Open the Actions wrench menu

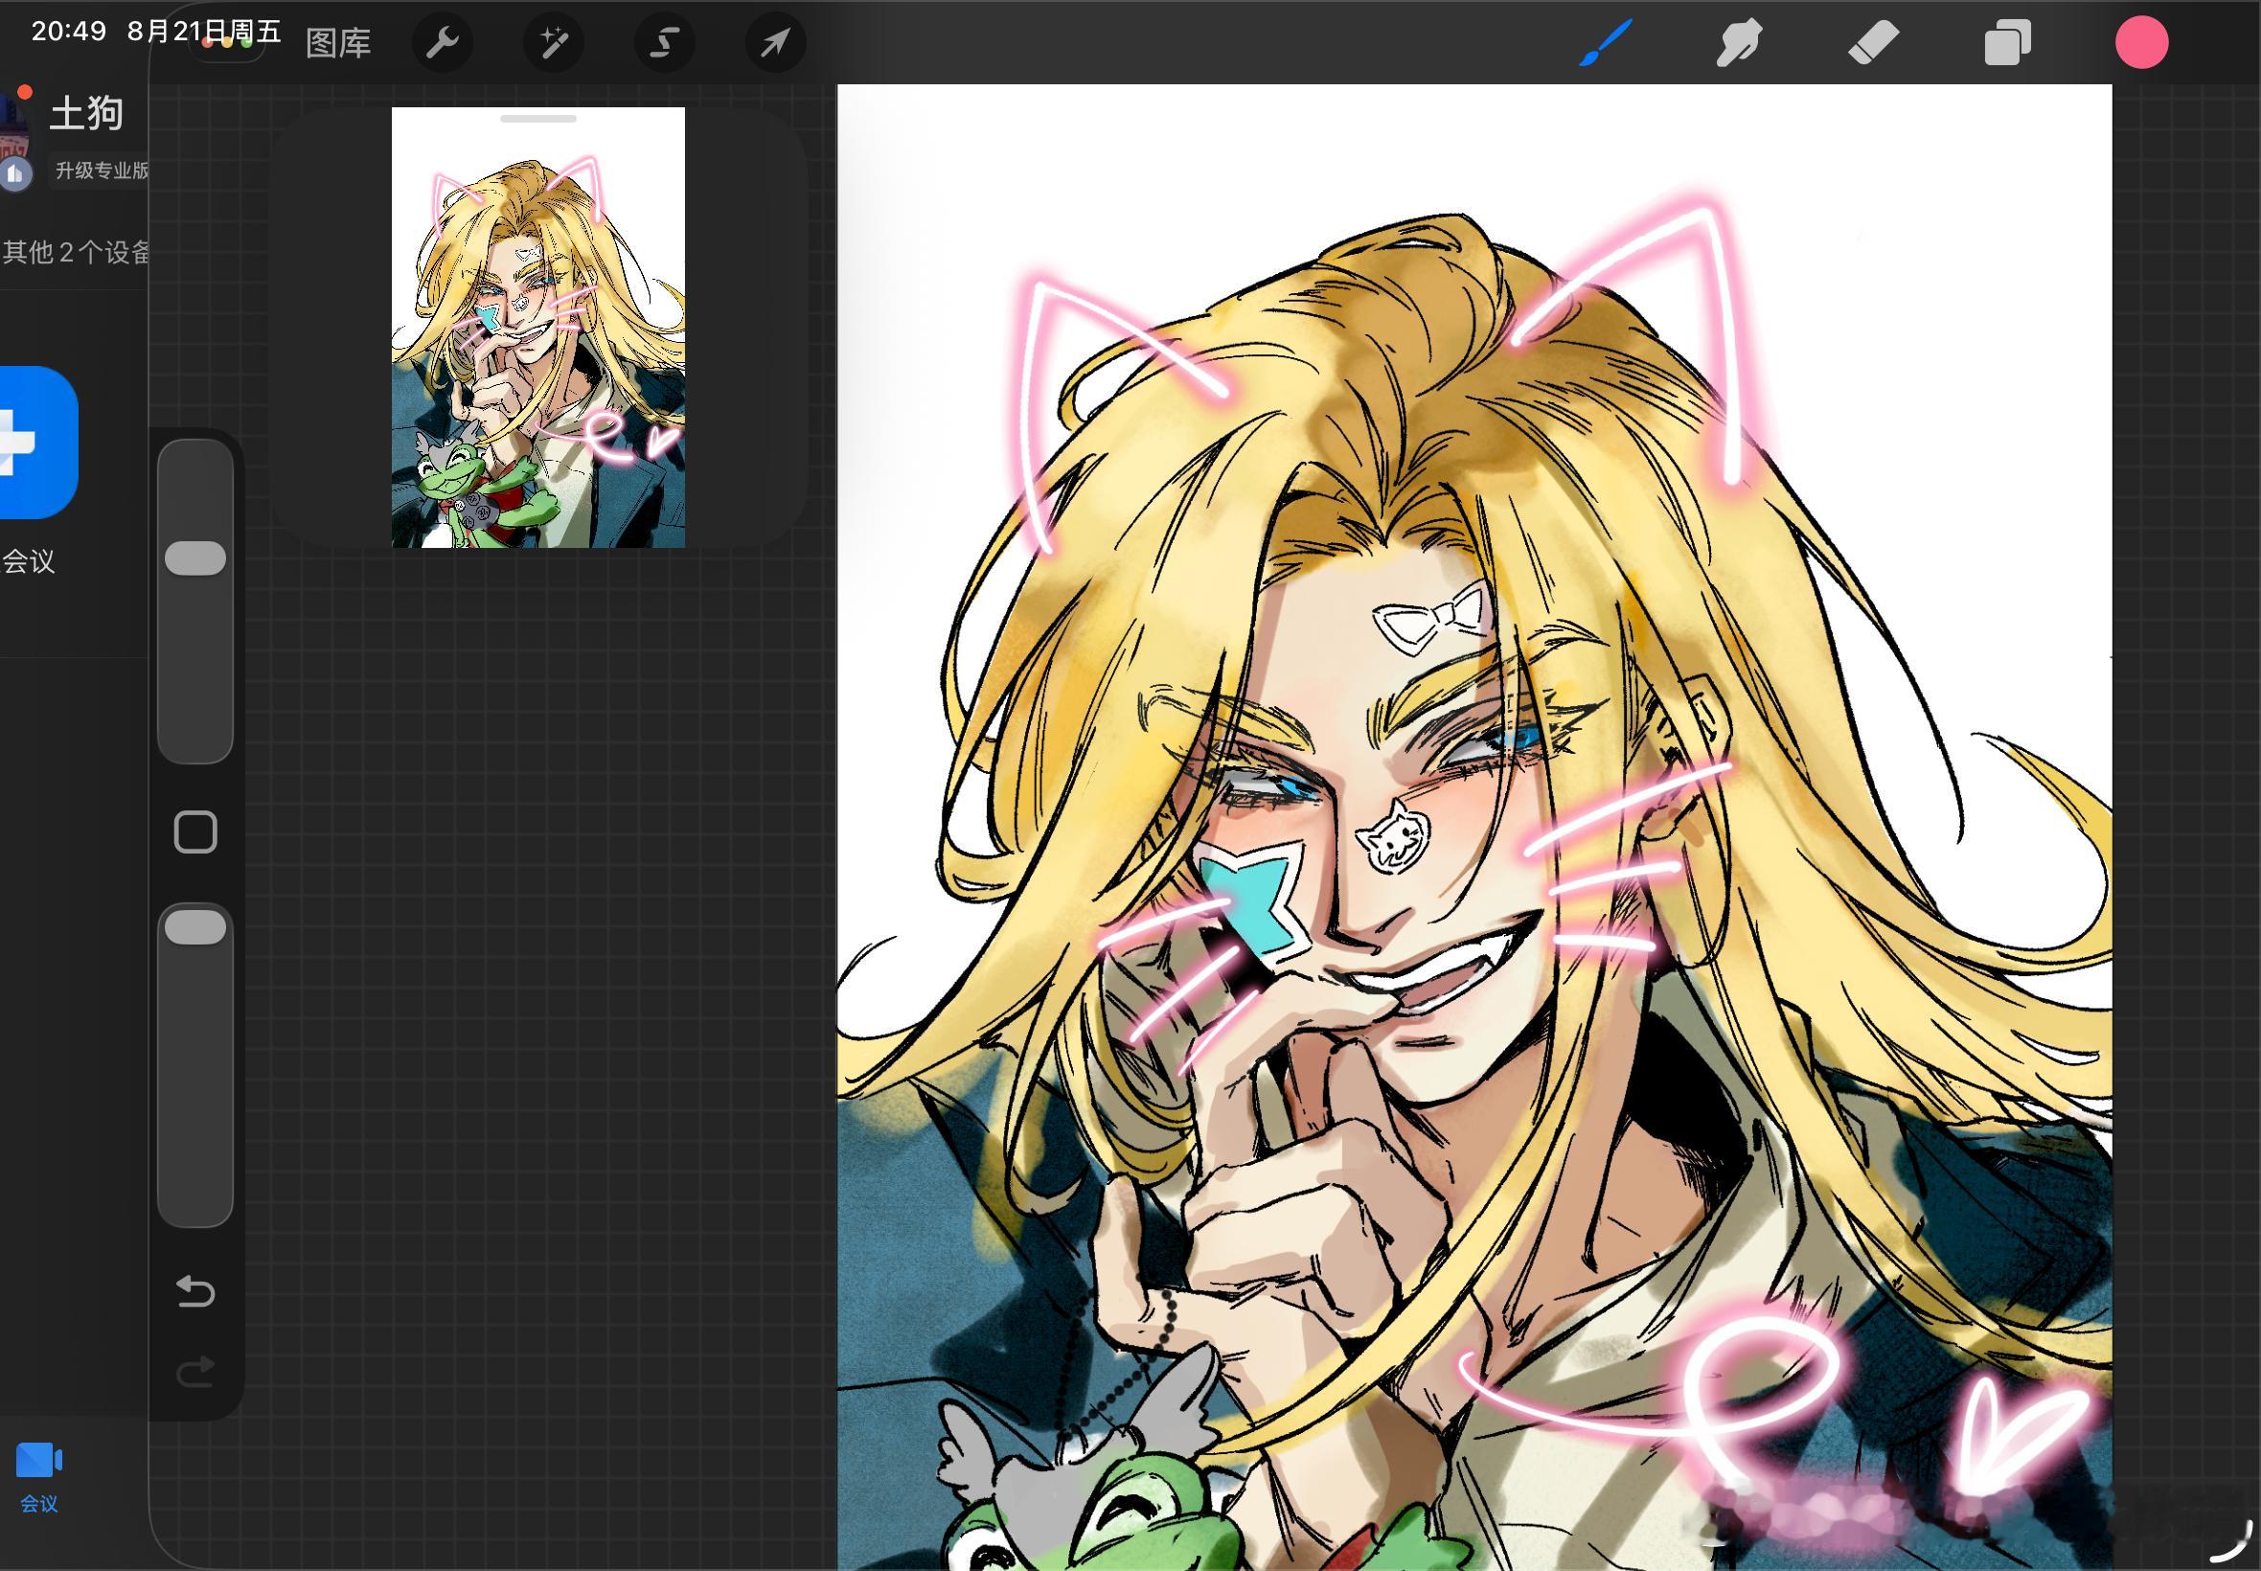pos(442,43)
